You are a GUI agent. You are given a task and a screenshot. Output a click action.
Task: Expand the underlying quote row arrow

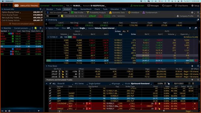pos(46,24)
